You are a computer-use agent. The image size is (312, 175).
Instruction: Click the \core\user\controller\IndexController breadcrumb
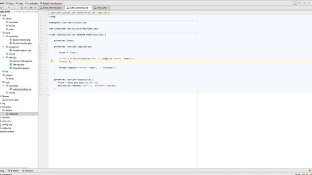pyautogui.click(x=72, y=13)
